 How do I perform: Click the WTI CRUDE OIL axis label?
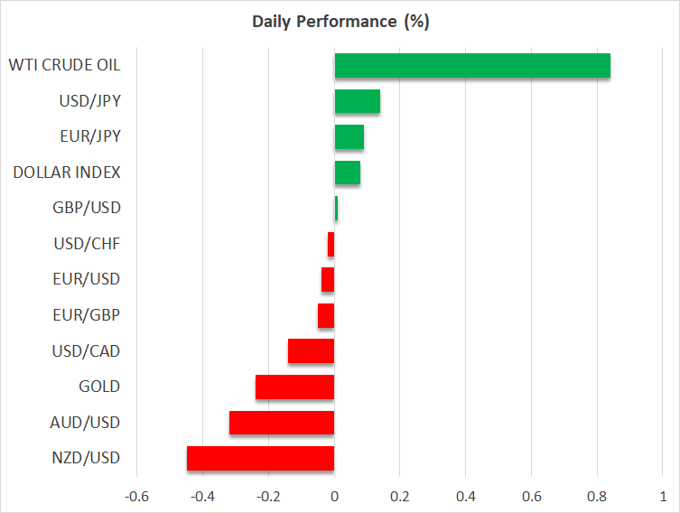click(64, 65)
